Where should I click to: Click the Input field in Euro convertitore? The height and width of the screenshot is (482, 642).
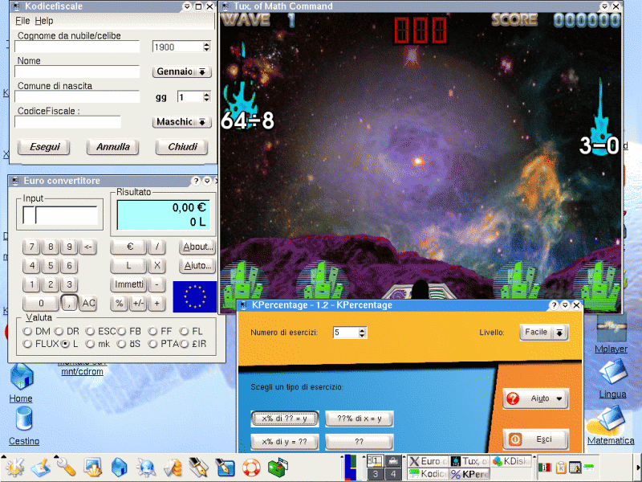[x=59, y=214]
